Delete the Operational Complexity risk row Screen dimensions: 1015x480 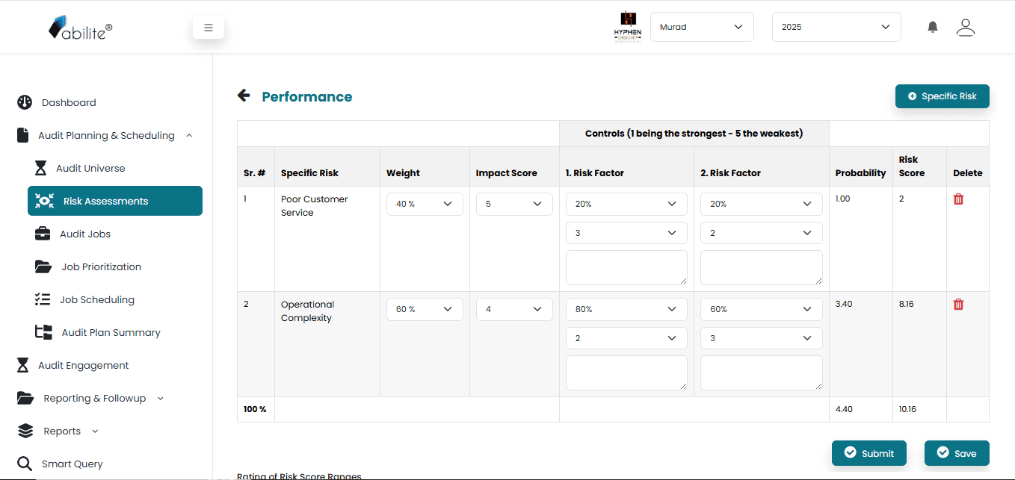958,305
